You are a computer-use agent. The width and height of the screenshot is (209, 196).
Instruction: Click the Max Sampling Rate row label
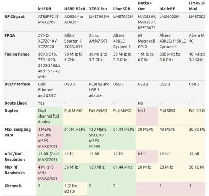18,132
